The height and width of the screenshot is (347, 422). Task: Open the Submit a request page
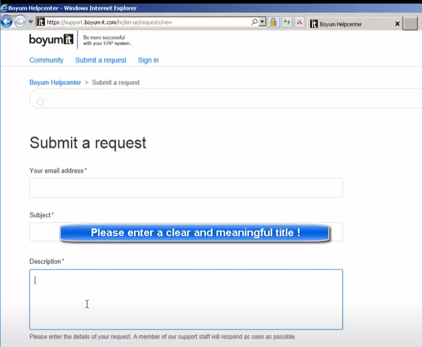[101, 60]
